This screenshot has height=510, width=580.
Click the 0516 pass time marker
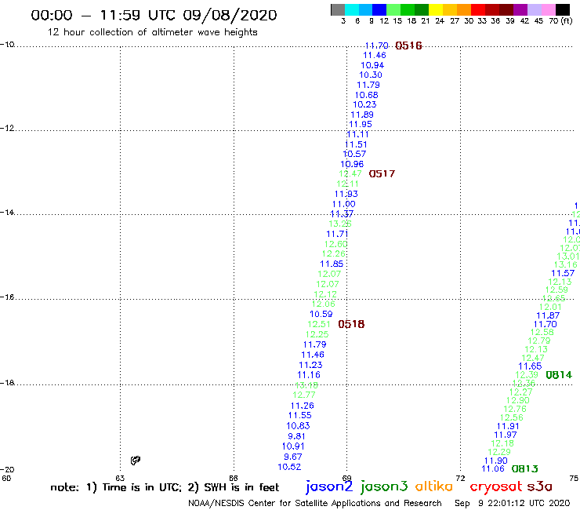408,46
